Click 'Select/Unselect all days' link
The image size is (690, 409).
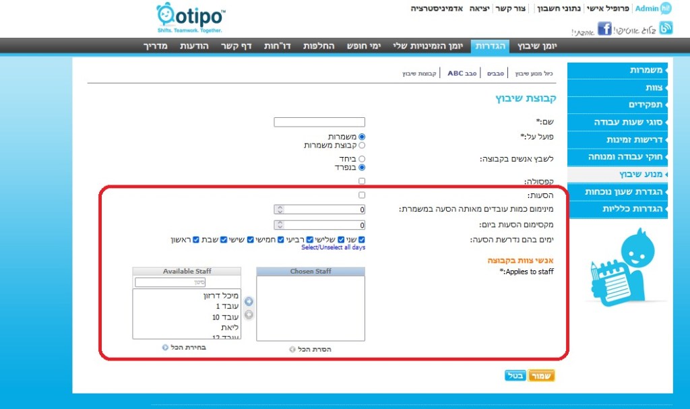pyautogui.click(x=333, y=247)
